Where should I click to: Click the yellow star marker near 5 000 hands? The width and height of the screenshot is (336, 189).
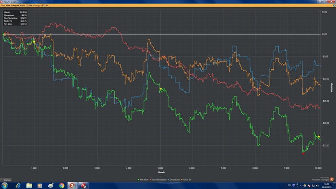click(161, 89)
